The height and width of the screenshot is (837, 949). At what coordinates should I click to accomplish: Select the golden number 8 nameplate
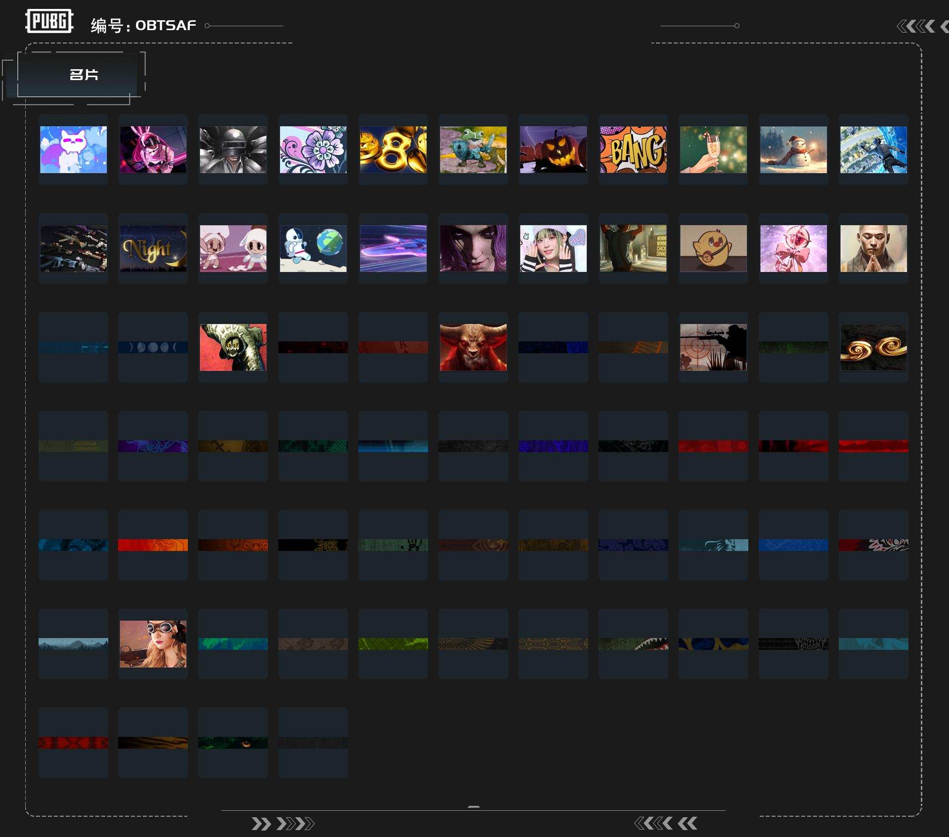[x=393, y=150]
